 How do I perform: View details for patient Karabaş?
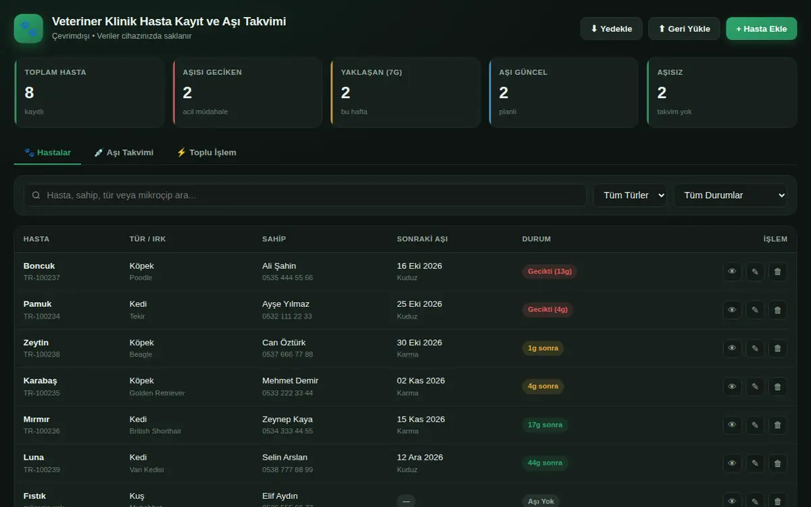(732, 387)
